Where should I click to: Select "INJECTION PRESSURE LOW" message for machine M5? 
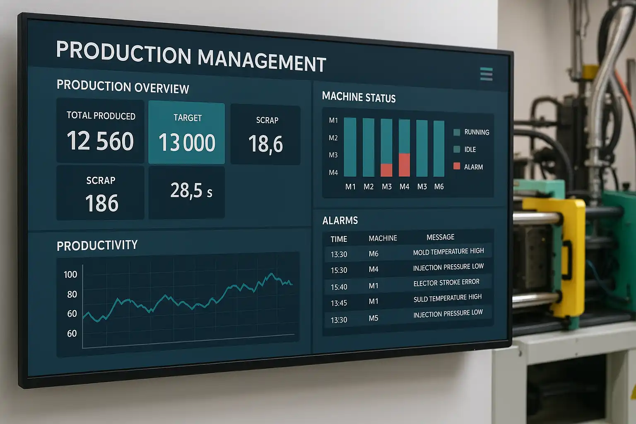coord(448,313)
